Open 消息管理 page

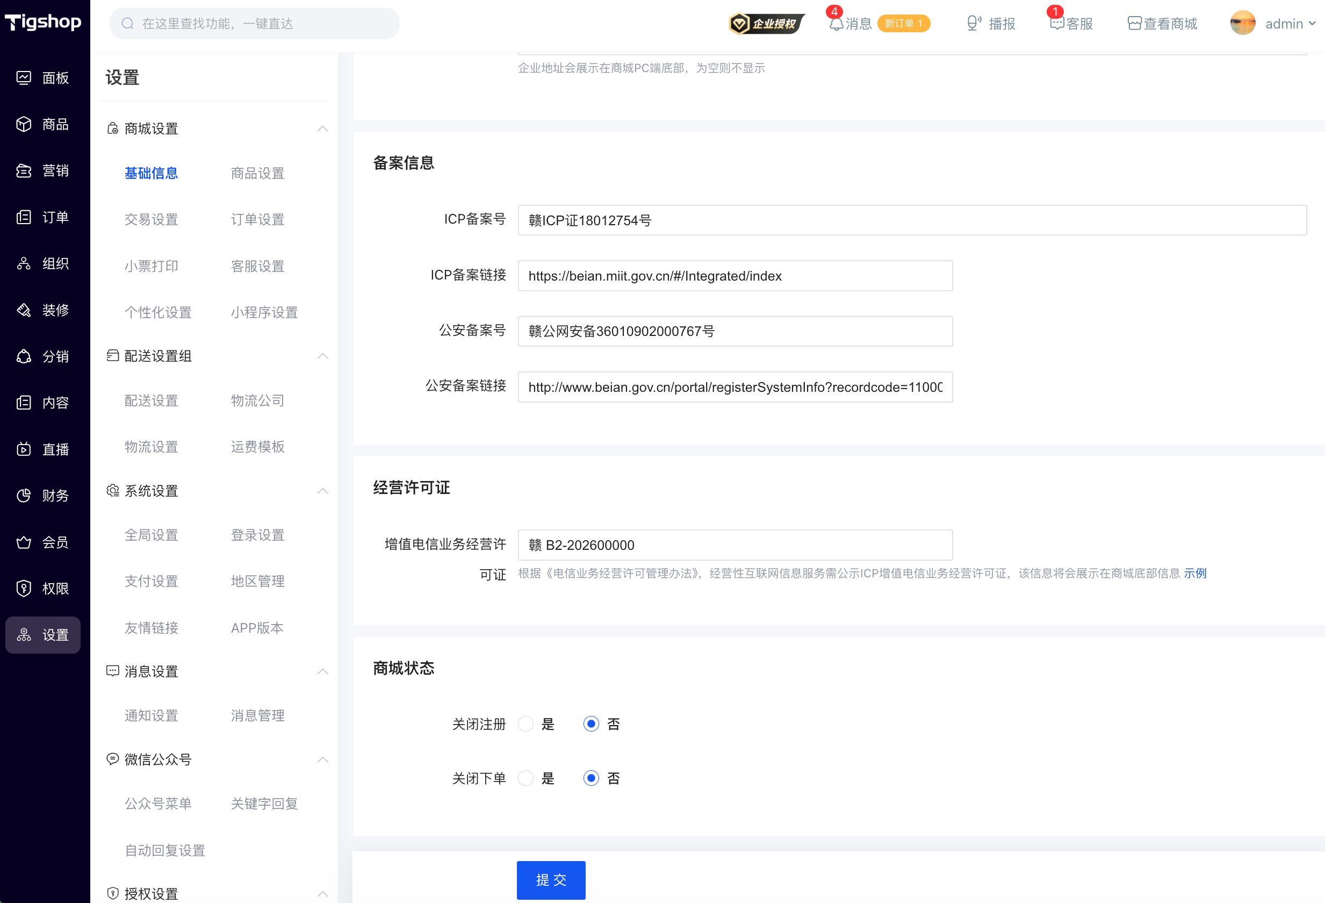[258, 715]
